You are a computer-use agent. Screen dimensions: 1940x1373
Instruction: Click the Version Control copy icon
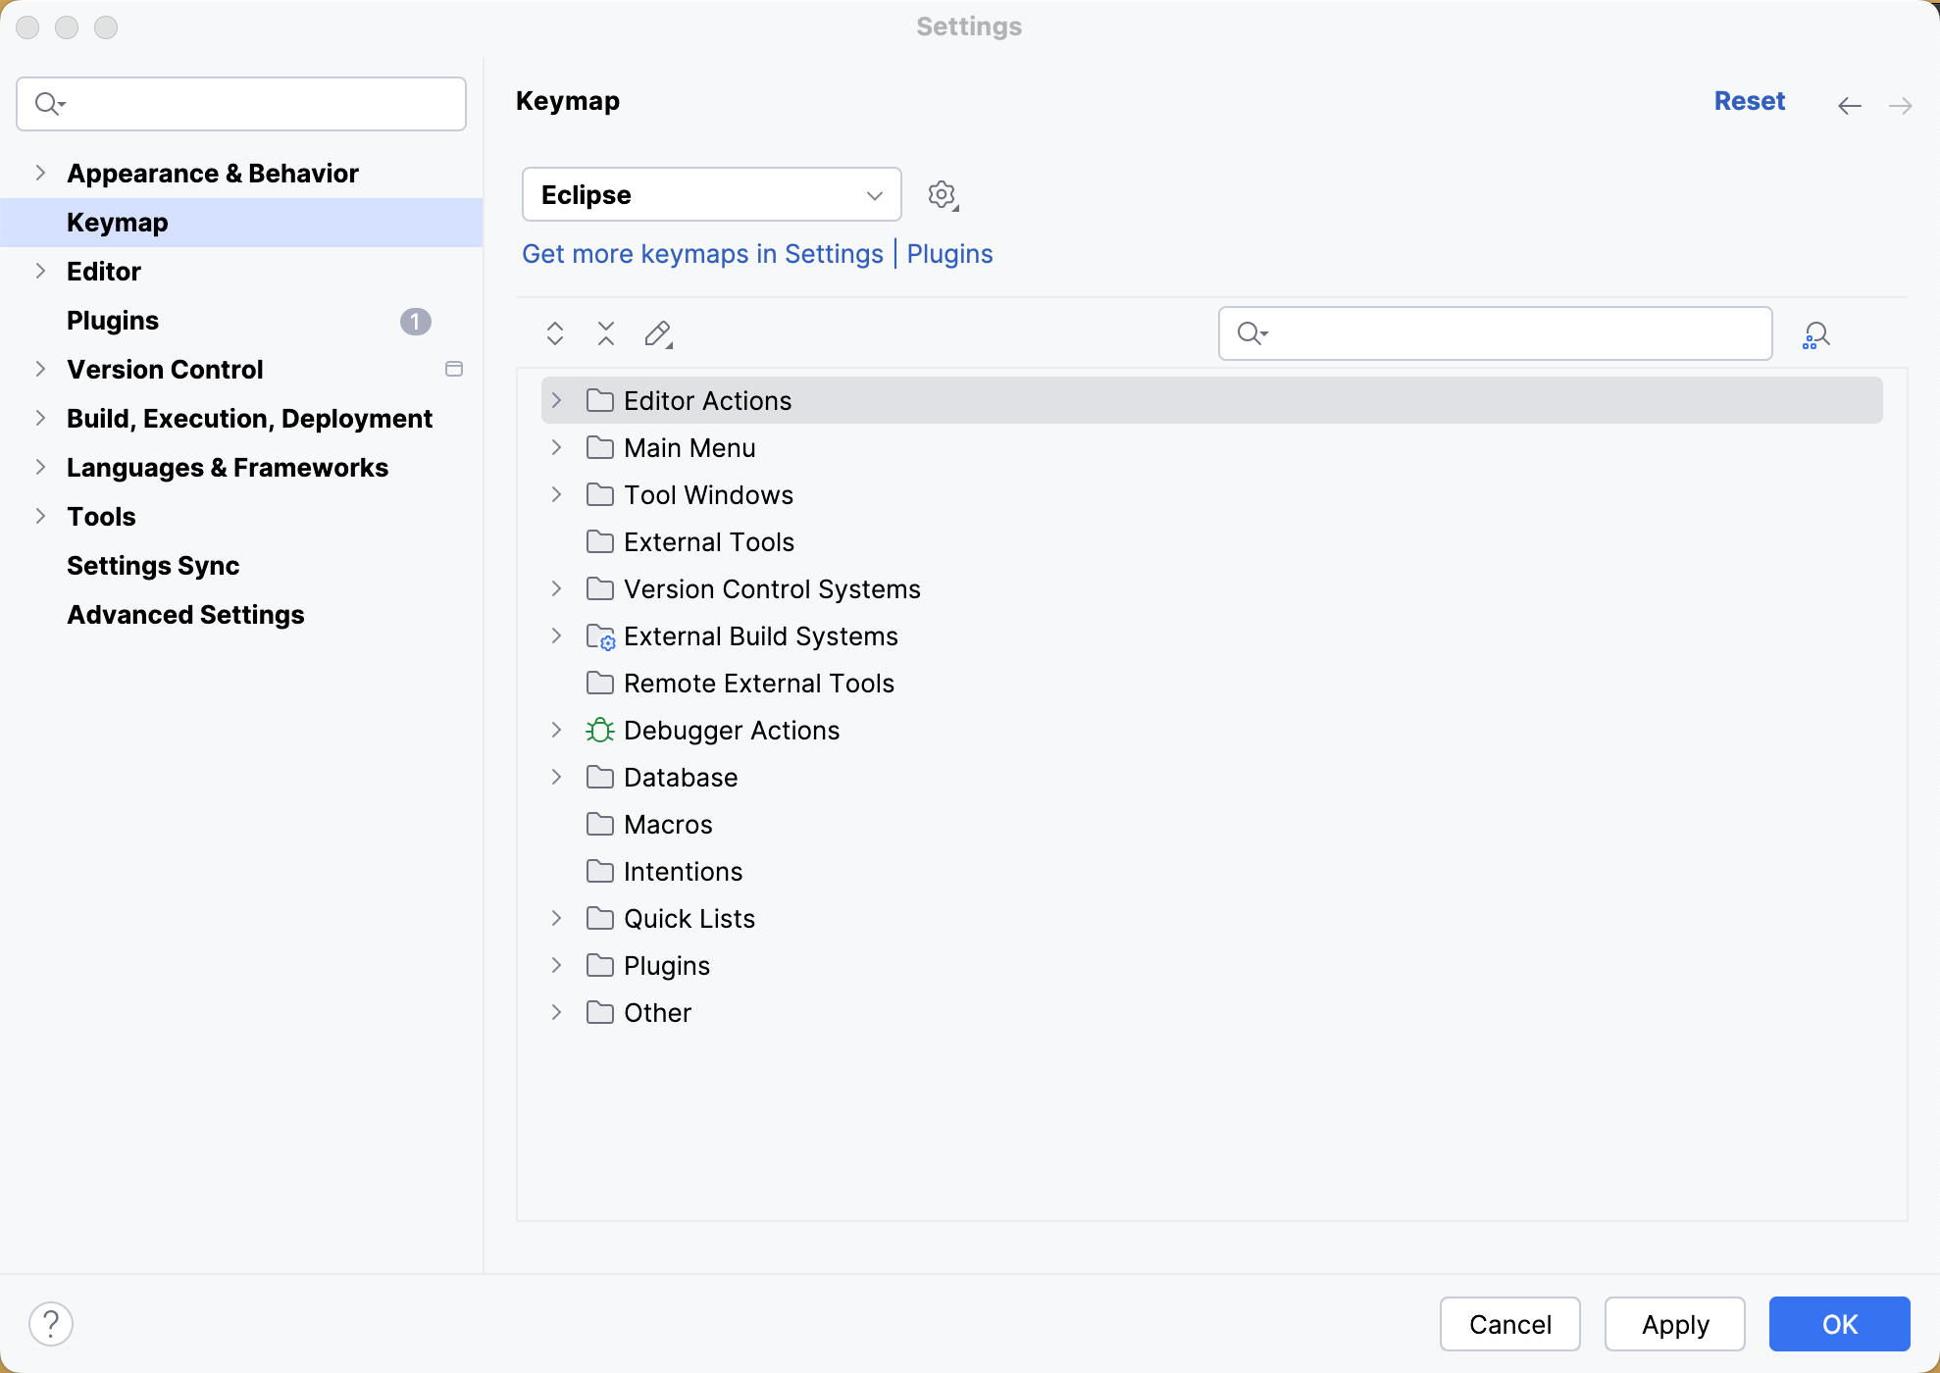pyautogui.click(x=453, y=369)
